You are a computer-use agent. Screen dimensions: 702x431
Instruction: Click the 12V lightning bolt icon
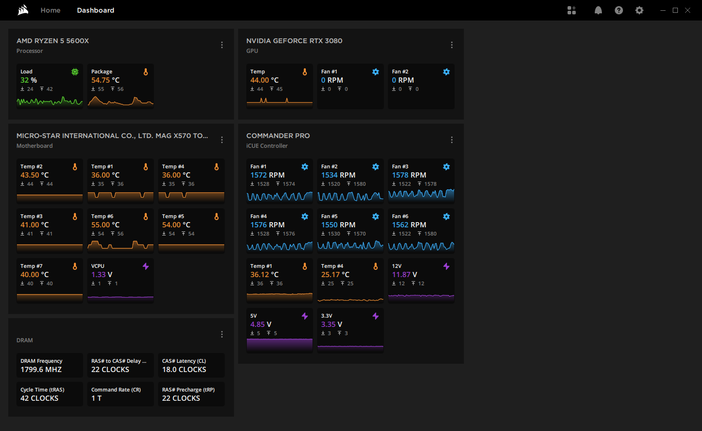click(x=446, y=266)
